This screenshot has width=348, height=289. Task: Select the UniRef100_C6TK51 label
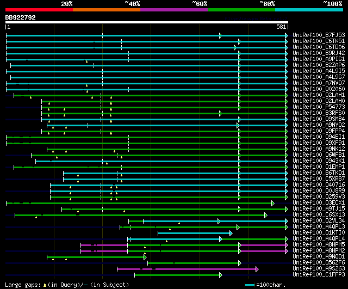[319, 41]
